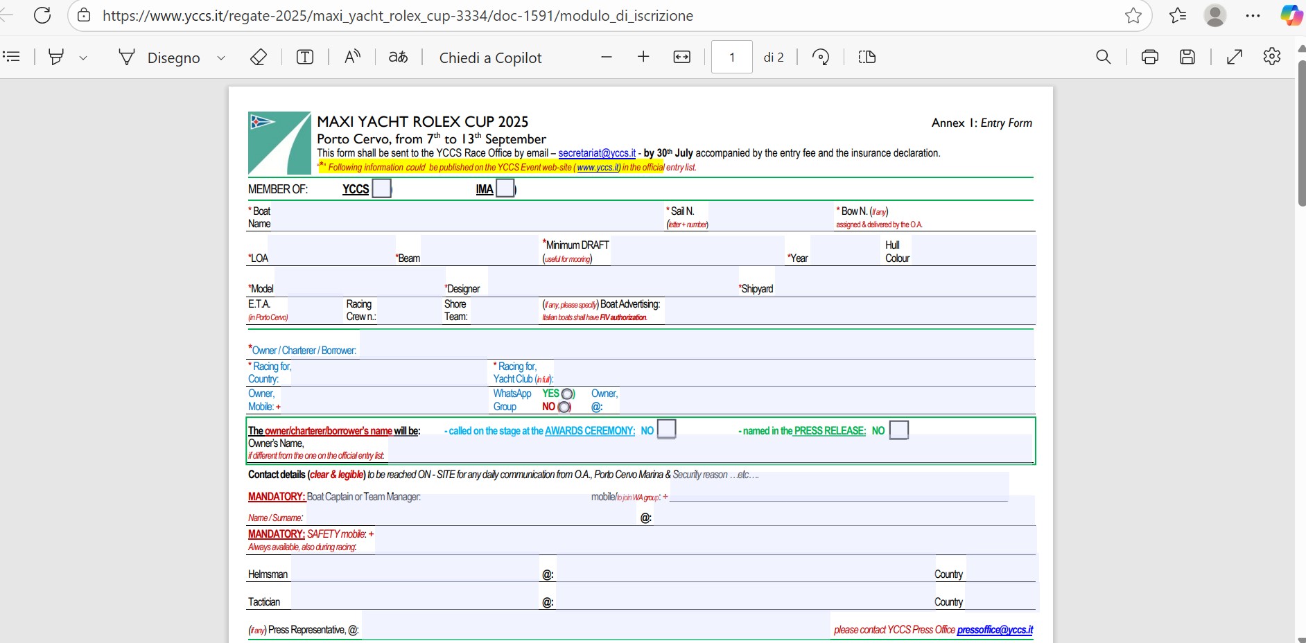This screenshot has height=643, width=1306.
Task: Check NO for Awards Ceremony naming
Action: pos(666,430)
